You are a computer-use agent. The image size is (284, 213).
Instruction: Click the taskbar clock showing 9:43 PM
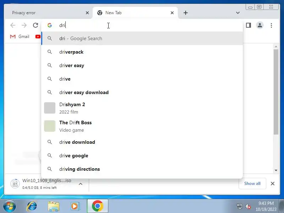(x=266, y=206)
